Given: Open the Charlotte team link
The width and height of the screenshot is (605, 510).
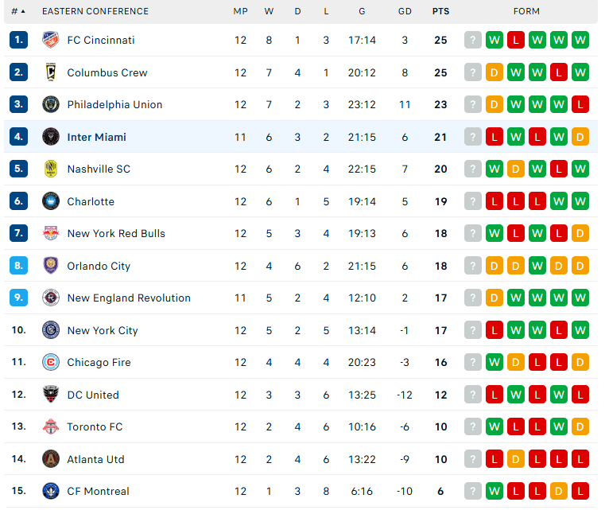Looking at the screenshot, I should pos(91,201).
